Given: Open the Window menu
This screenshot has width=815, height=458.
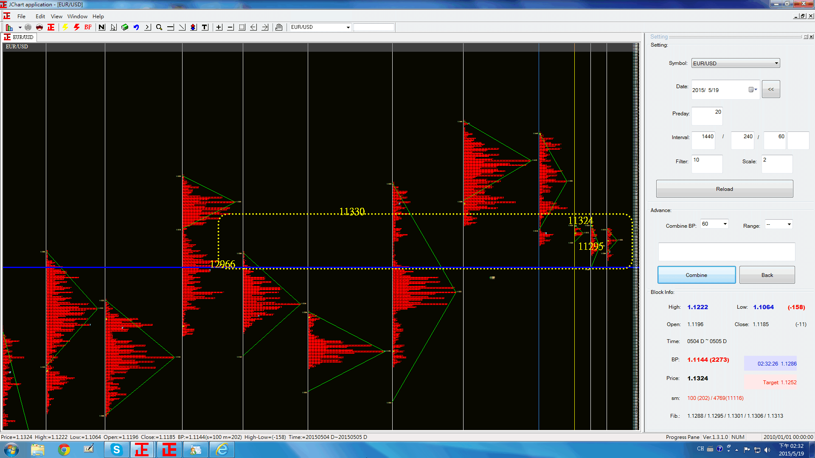Looking at the screenshot, I should [x=77, y=17].
